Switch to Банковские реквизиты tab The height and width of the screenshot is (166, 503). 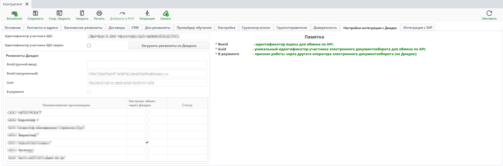point(83,28)
